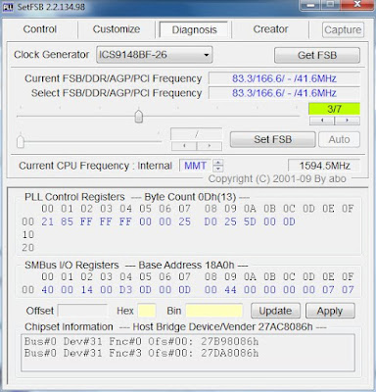The width and height of the screenshot is (376, 392).
Task: Click the Bin input field
Action: pos(214,311)
